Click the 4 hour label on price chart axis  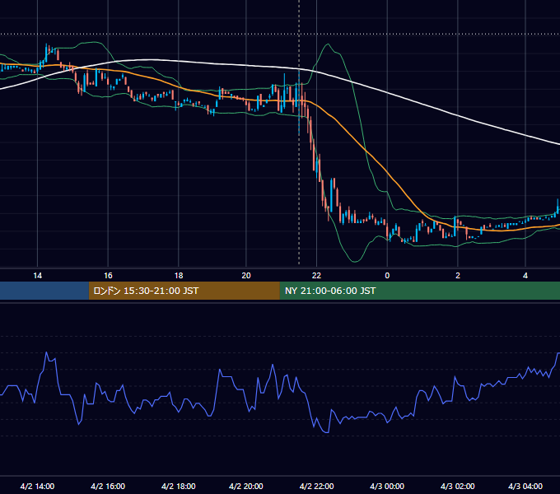pyautogui.click(x=525, y=276)
